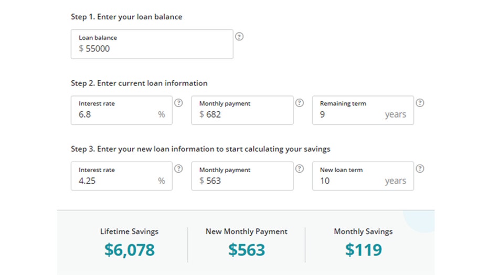The width and height of the screenshot is (489, 275).
Task: Click help icon next to current Interest rate
Action: 178,103
